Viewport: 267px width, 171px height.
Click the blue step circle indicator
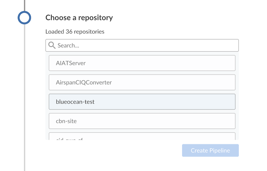24,17
